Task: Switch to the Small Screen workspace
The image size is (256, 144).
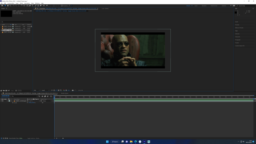Action: coord(214,6)
